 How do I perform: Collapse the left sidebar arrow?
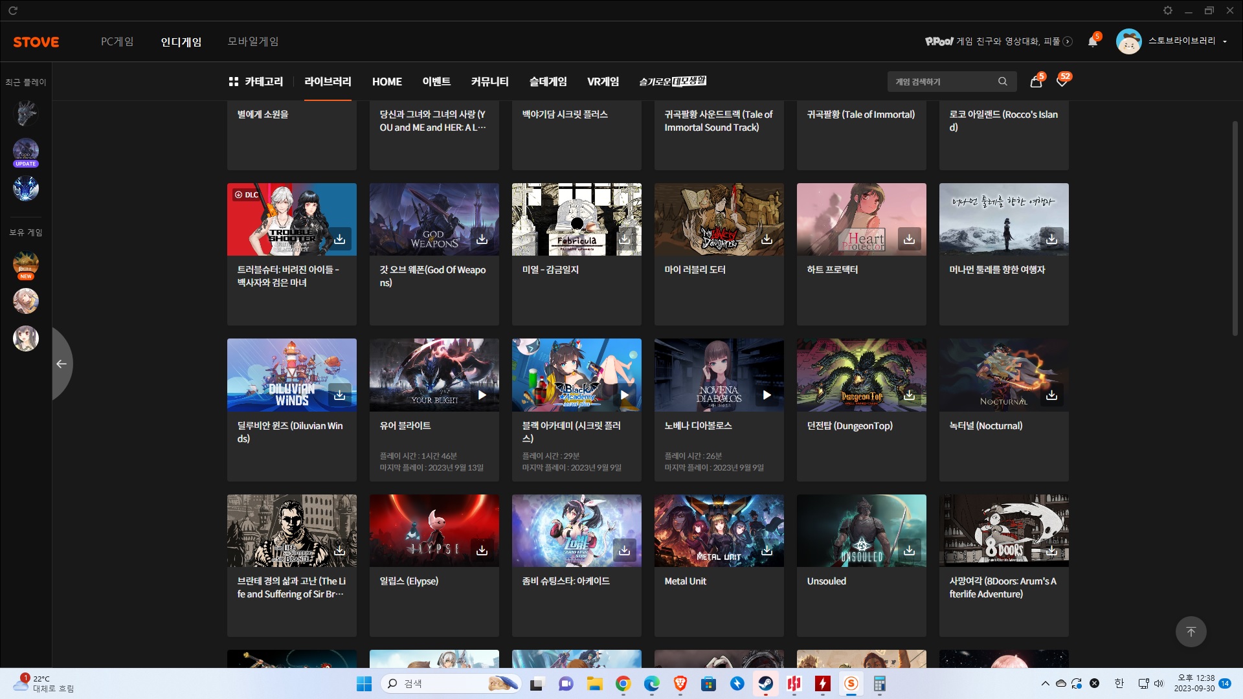(x=62, y=364)
